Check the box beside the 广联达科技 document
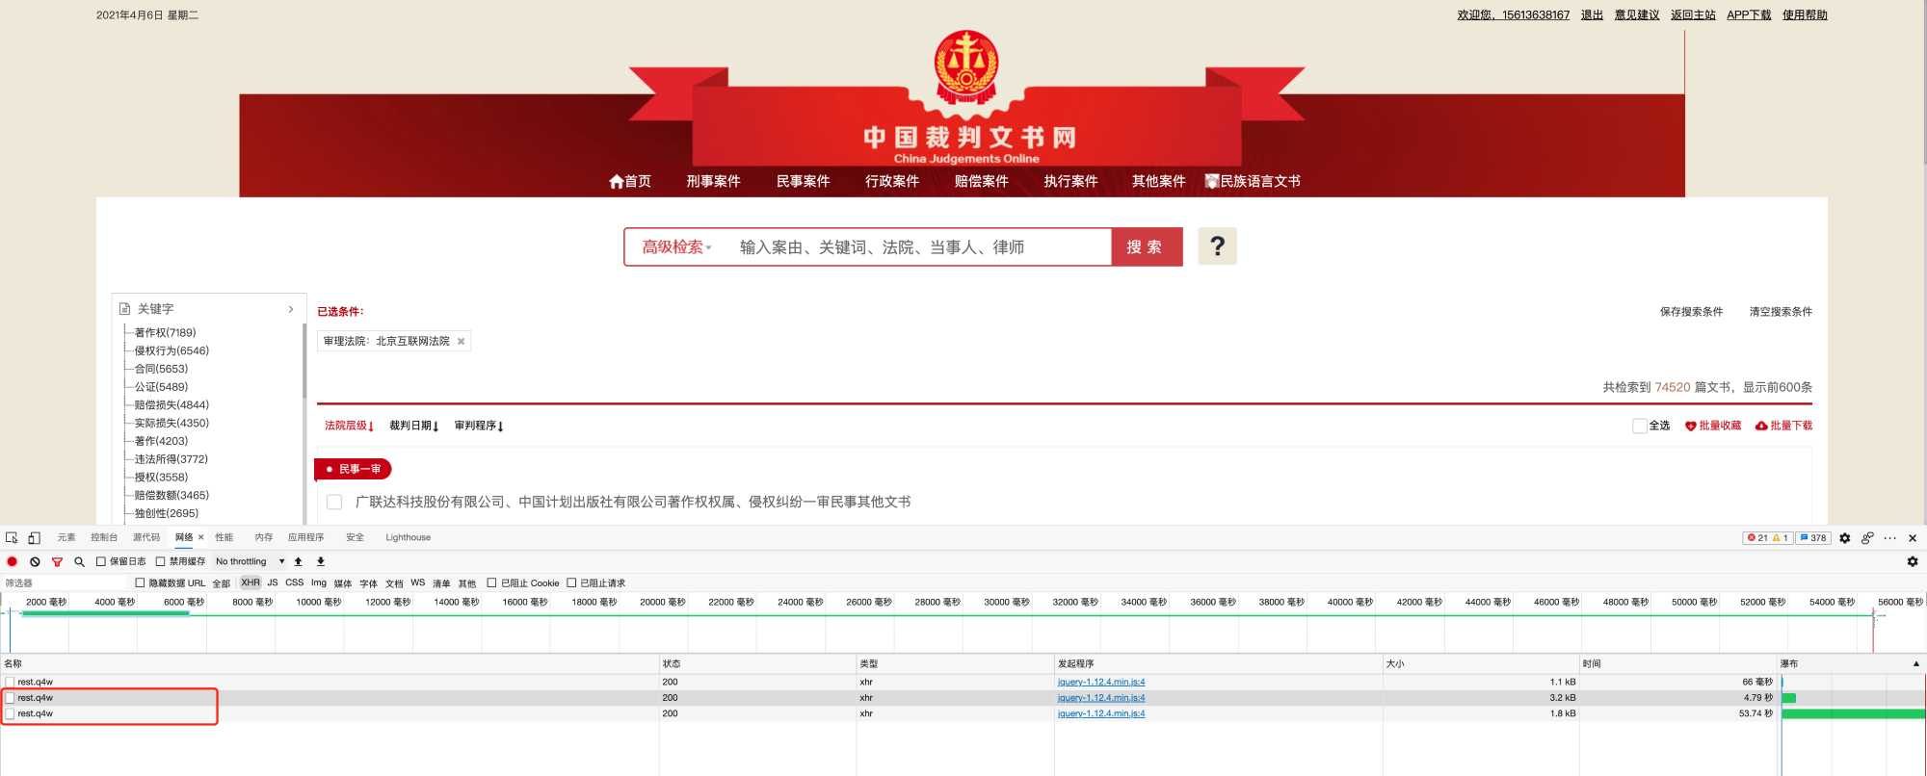This screenshot has width=1927, height=776. pos(334,502)
